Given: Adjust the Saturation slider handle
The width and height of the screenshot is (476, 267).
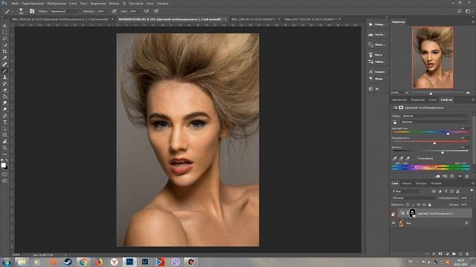Looking at the screenshot, I should (x=434, y=142).
